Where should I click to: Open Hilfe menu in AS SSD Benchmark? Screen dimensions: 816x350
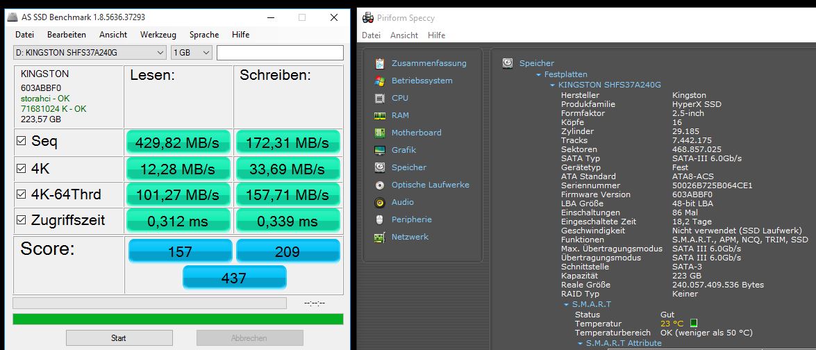(x=240, y=35)
